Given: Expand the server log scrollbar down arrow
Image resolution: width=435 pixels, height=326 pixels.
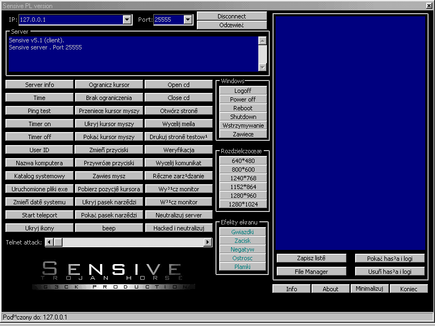Looking at the screenshot, I should [263, 68].
